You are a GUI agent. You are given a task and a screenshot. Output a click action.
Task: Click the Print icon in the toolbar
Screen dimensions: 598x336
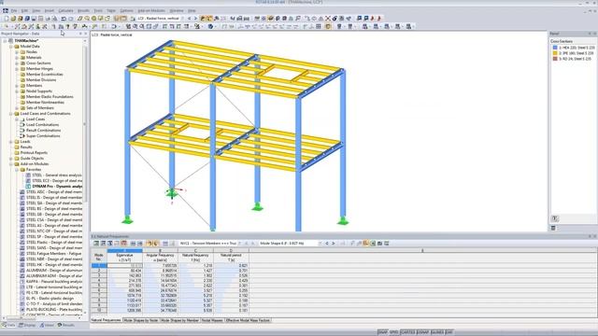tap(48, 19)
